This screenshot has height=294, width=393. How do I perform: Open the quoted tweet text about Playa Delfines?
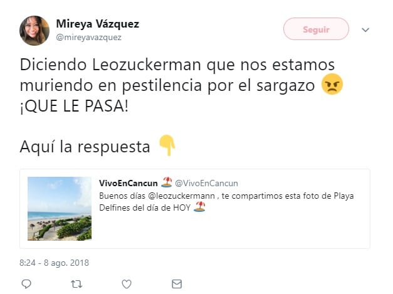[226, 201]
